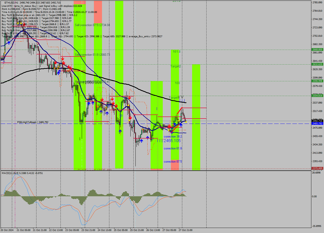Click the '25 Oct 05:00' time axis label
The image size is (324, 233).
(x=121, y=230)
